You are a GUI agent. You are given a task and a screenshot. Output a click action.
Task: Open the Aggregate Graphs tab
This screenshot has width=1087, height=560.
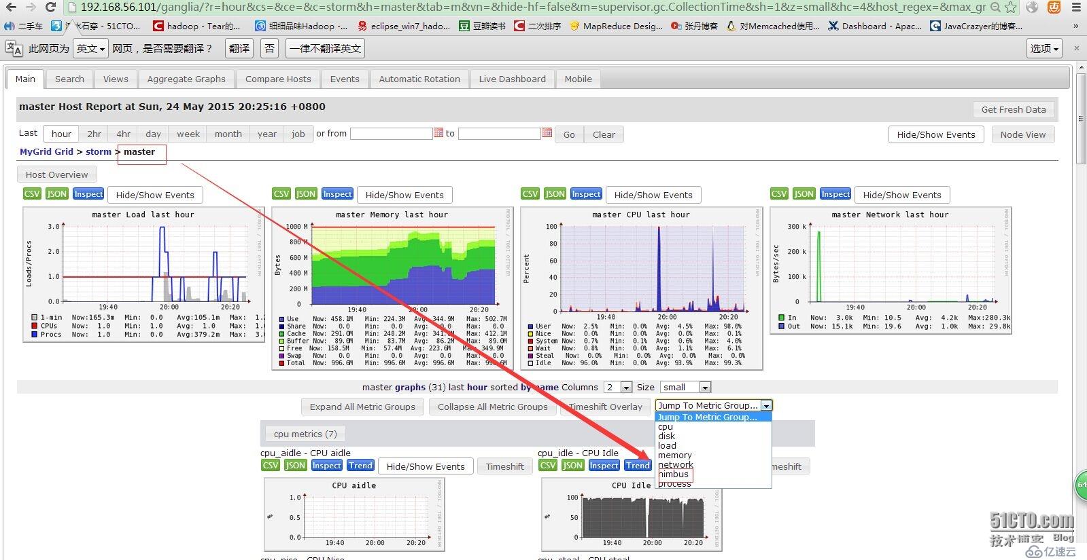coord(186,79)
